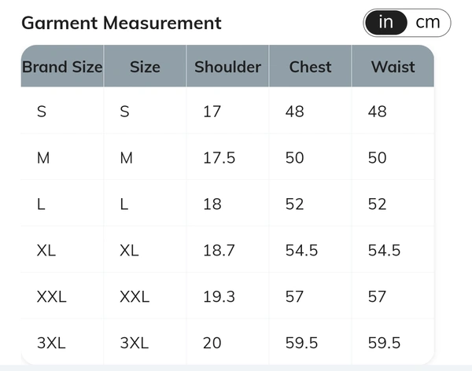Select the L brand size cell
This screenshot has height=371, width=472.
coord(62,203)
